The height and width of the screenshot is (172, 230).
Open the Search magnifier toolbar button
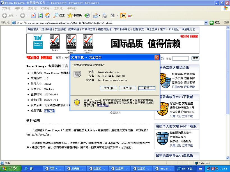click(x=59, y=15)
